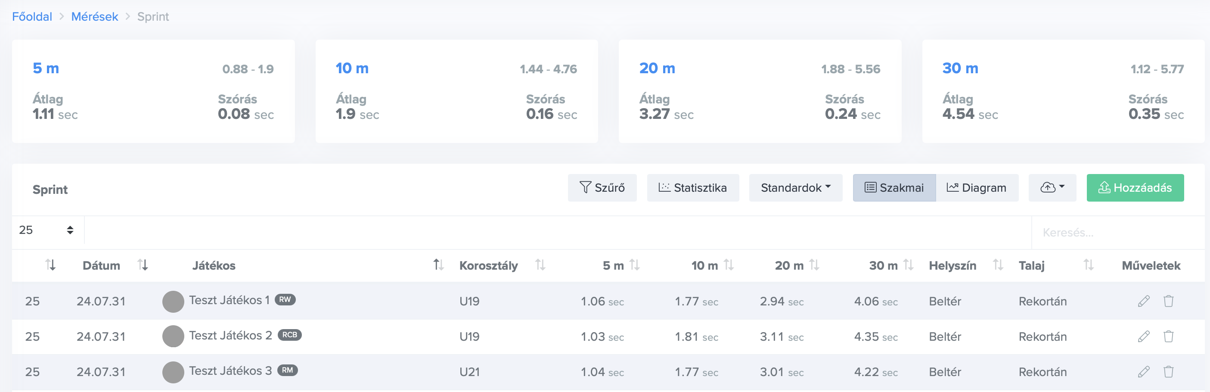Go to Főoldal breadcrumb link
This screenshot has height=392, width=1210.
32,16
